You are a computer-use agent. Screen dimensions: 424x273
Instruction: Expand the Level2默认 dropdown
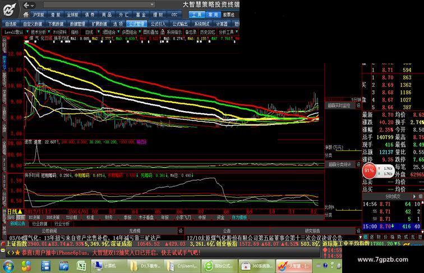27,32
